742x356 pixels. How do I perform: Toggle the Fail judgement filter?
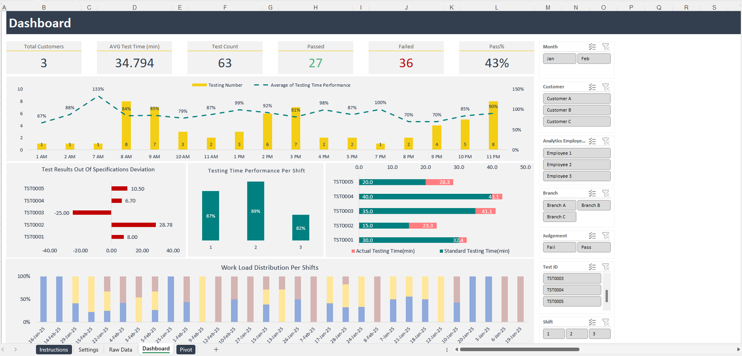[559, 248]
